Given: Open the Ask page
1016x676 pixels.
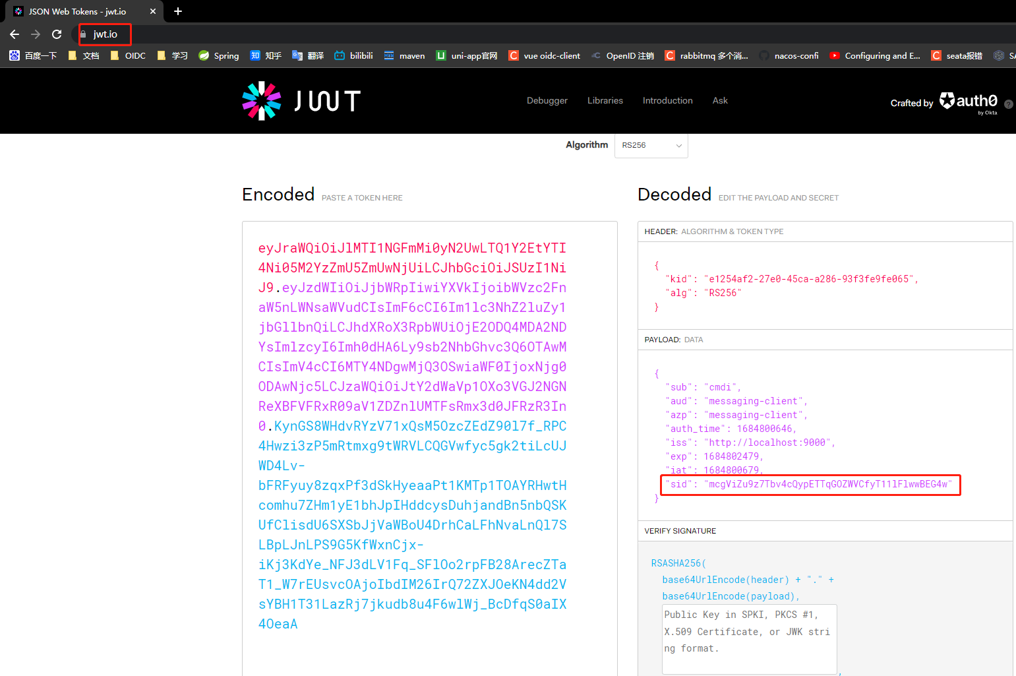Looking at the screenshot, I should pyautogui.click(x=720, y=100).
